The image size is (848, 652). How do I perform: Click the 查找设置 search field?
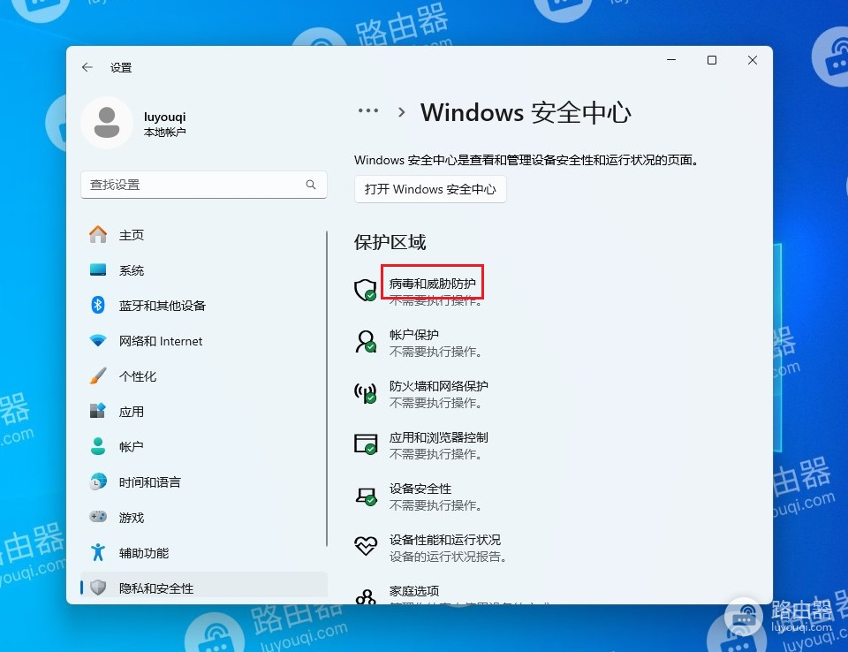pyautogui.click(x=204, y=185)
